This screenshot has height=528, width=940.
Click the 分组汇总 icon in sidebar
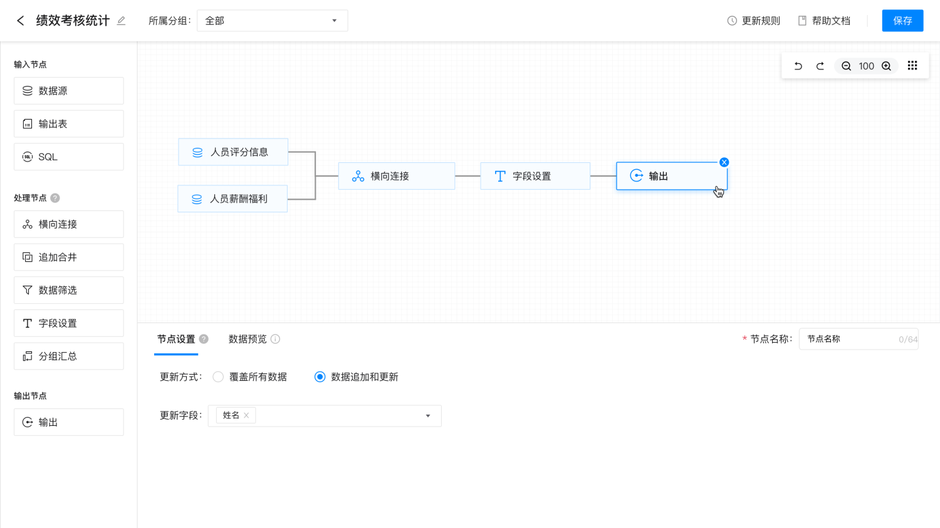pyautogui.click(x=28, y=356)
